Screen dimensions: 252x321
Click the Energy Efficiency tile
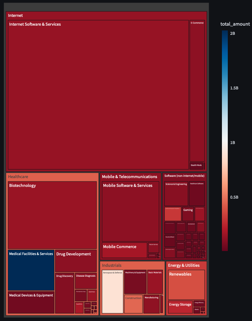[199, 303]
